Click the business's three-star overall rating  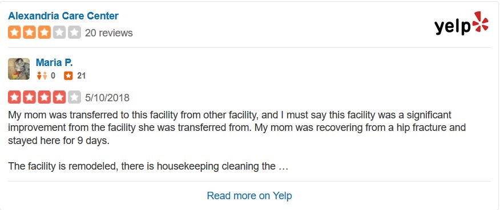(x=45, y=32)
